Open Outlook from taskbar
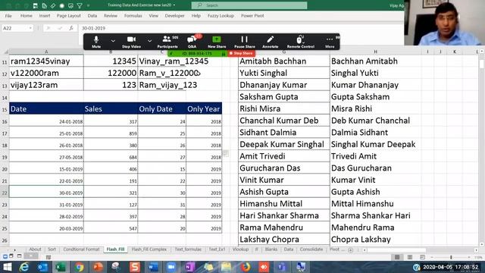The image size is (485, 273). coord(42,267)
